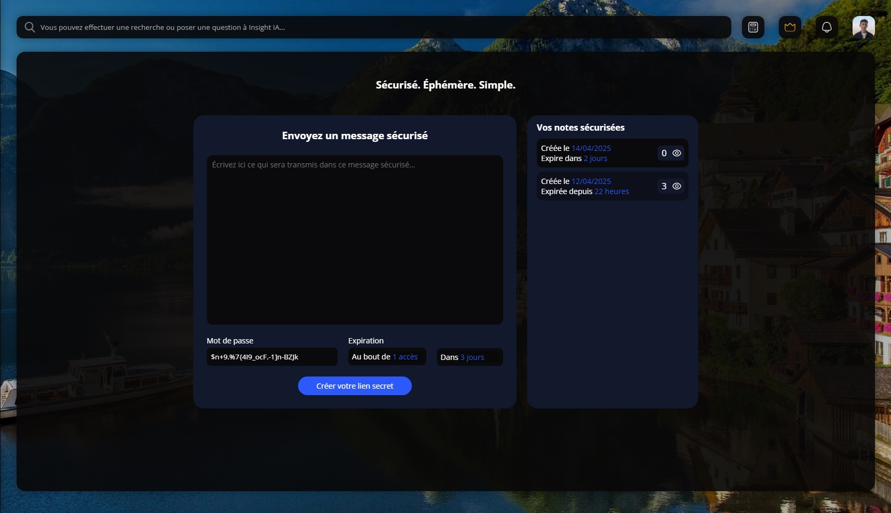Open the 'Dans 3 jours' expiration dropdown

(x=470, y=357)
